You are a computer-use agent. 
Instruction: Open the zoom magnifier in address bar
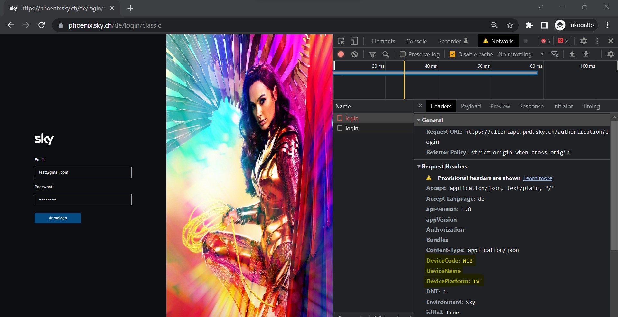[494, 25]
